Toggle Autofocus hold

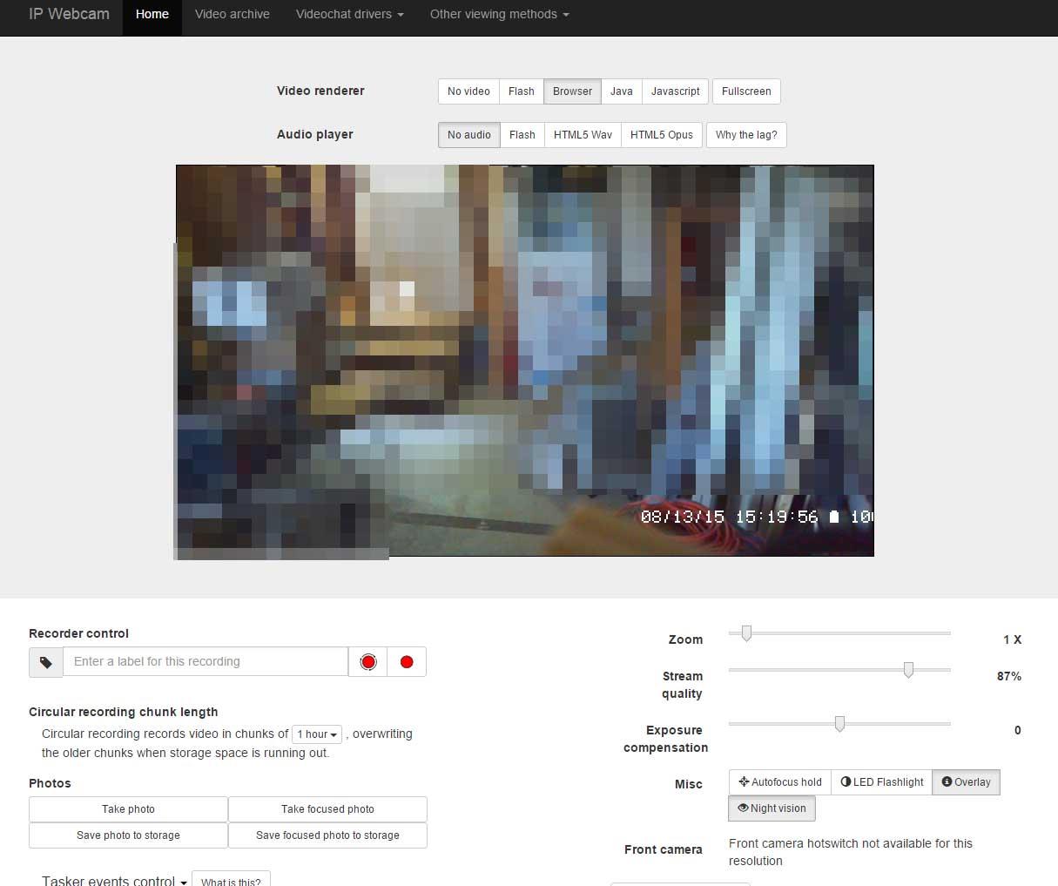tap(779, 782)
